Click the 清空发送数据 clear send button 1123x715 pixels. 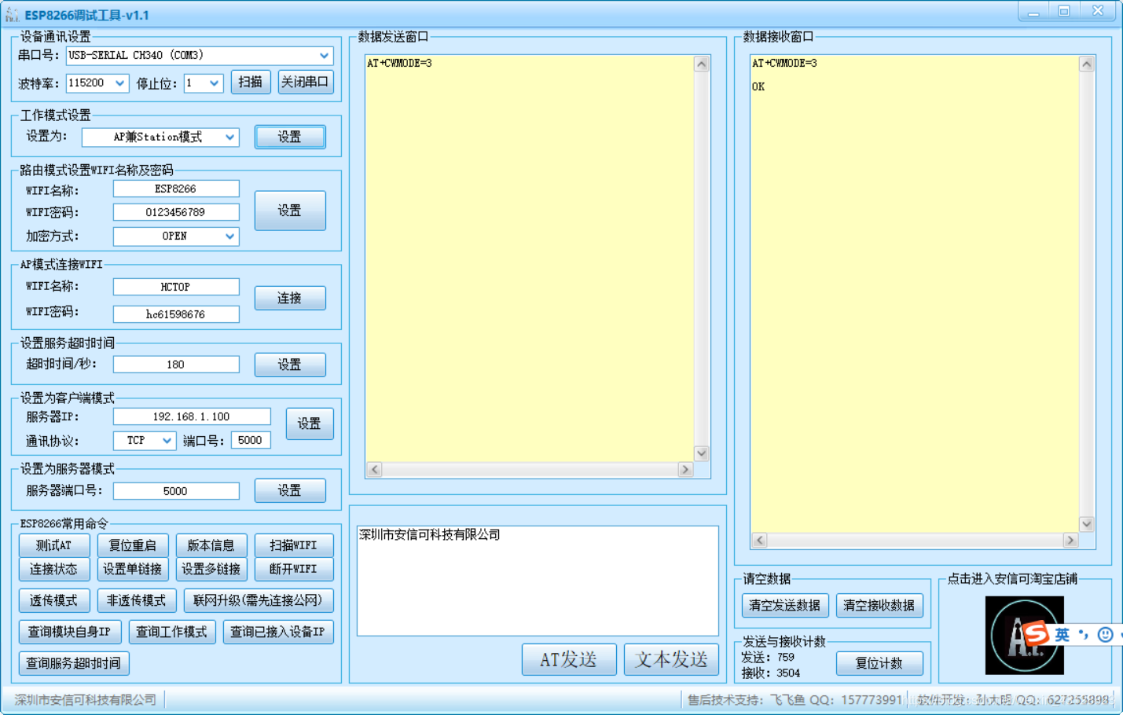tap(785, 605)
